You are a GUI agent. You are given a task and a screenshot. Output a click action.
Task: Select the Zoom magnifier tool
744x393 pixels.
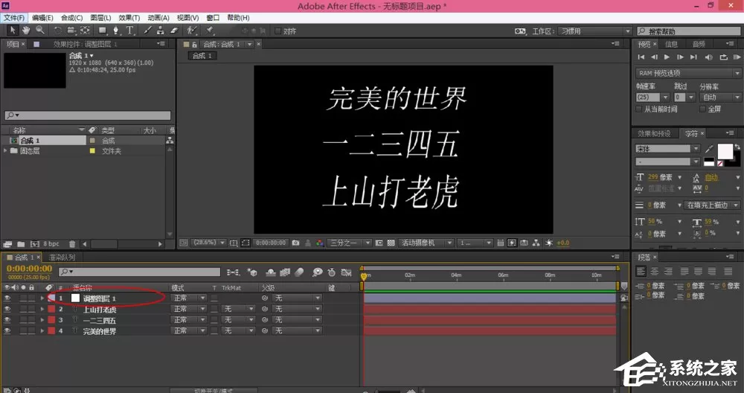pyautogui.click(x=40, y=31)
